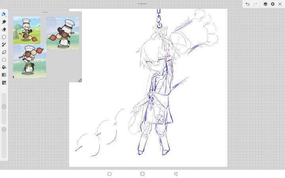Viewport: 285px width, 178px height.
Task: Click the top-left chef reference image
Action: tap(27, 30)
